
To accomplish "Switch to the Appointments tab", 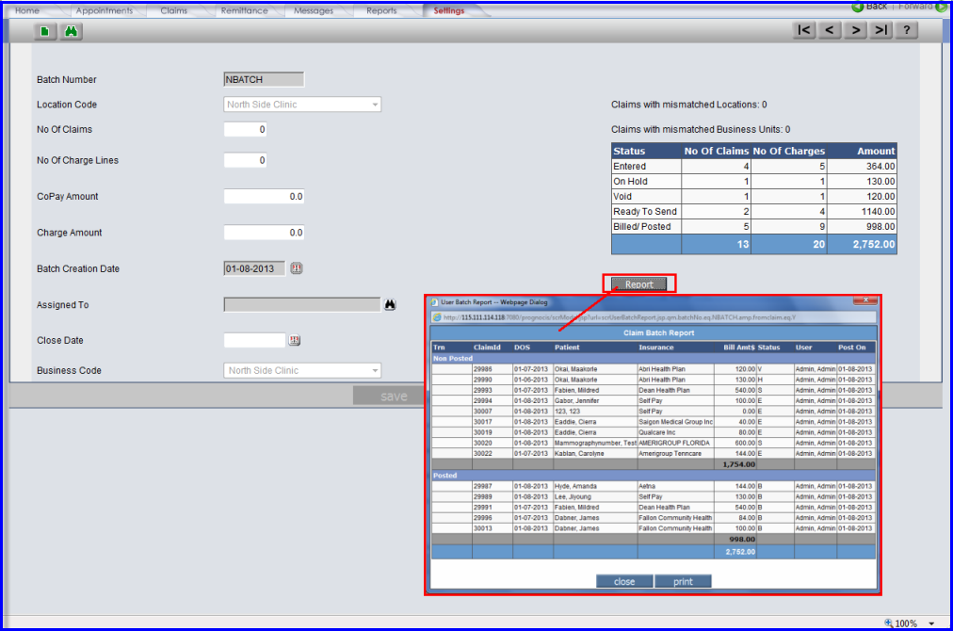I will tap(104, 10).
